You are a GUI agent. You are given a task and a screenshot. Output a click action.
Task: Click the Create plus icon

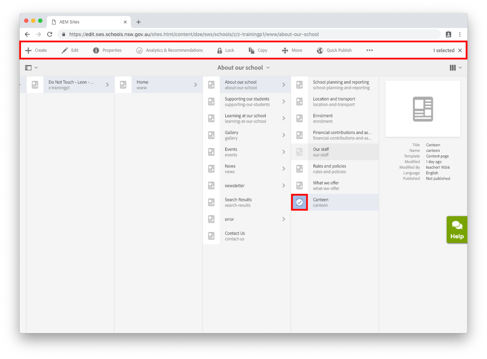pyautogui.click(x=28, y=50)
